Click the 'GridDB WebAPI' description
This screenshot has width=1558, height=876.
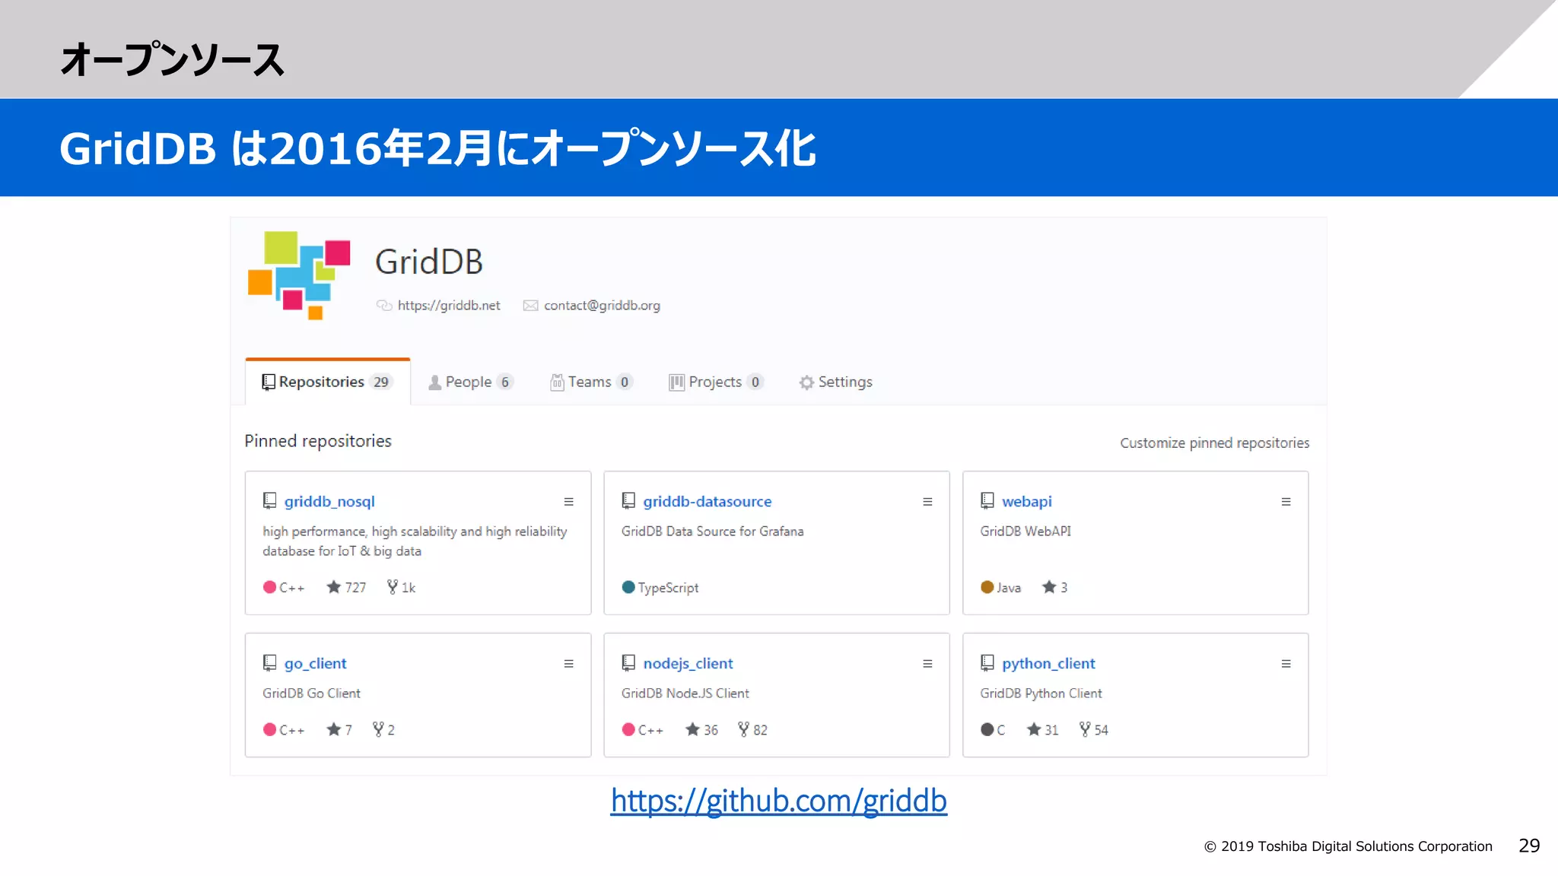coord(1025,532)
